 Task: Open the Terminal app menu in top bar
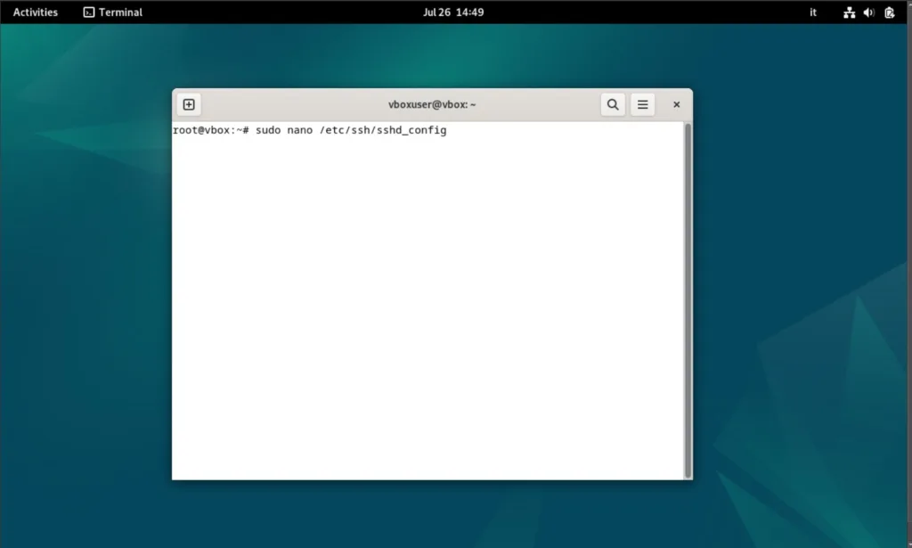point(113,12)
